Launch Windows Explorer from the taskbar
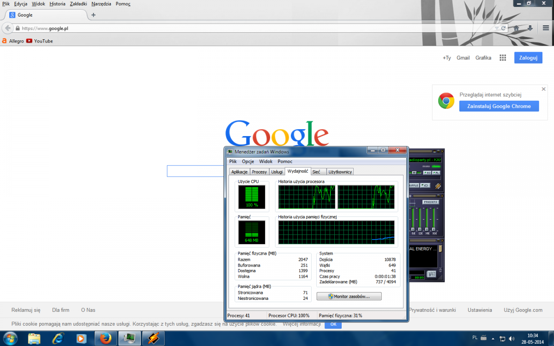 (35, 339)
